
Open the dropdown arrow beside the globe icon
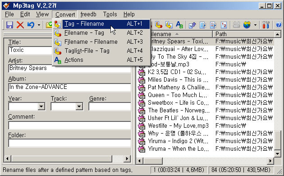(x=255, y=25)
